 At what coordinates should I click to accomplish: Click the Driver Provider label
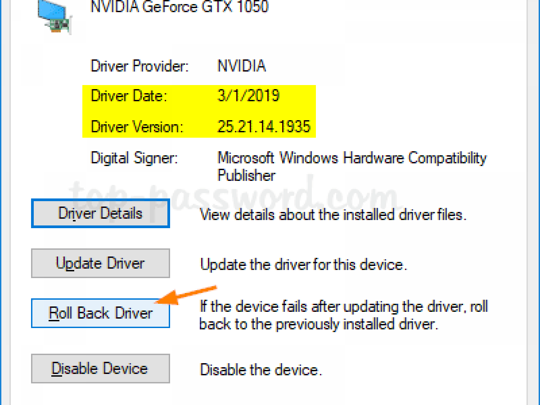pos(140,66)
